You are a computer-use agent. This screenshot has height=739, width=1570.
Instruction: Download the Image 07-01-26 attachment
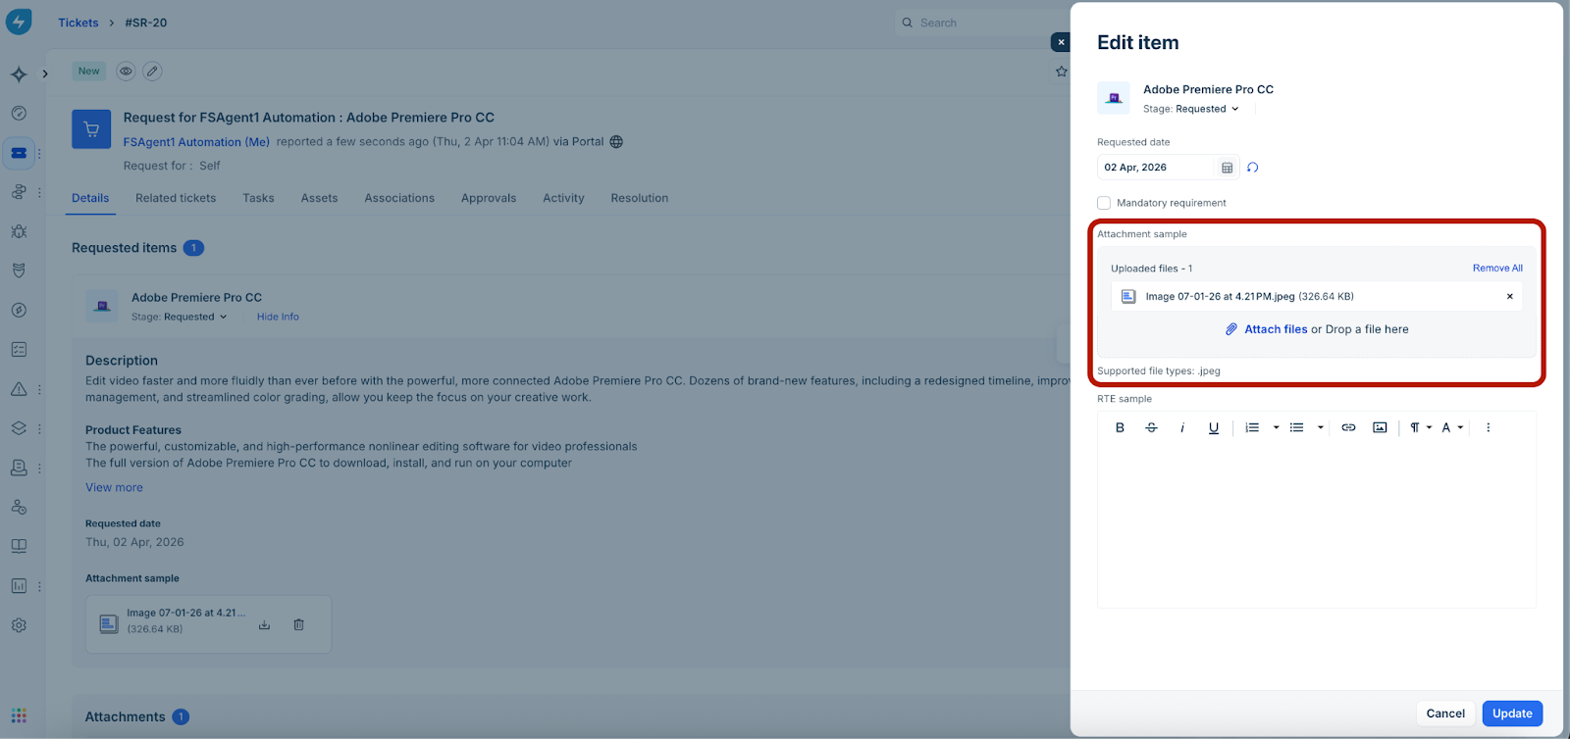[264, 624]
